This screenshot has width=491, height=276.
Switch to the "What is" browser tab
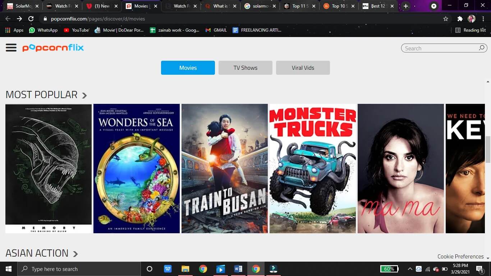click(x=220, y=6)
